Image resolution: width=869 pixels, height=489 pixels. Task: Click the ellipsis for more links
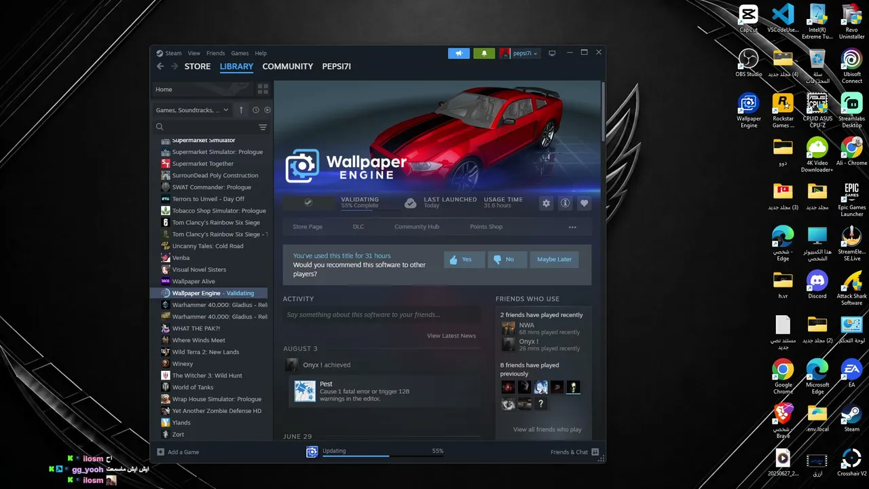pos(572,227)
